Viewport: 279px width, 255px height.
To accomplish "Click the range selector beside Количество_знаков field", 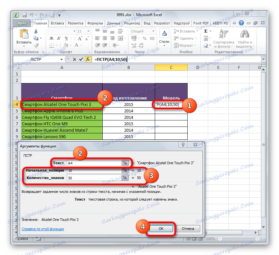I will click(126, 178).
